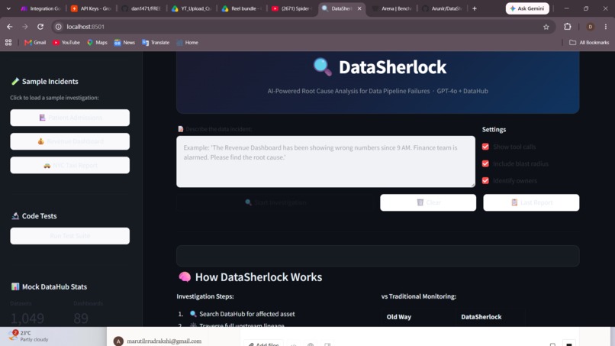Bookmark this page with the star icon
Viewport: 615px width, 346px height.
click(x=546, y=27)
